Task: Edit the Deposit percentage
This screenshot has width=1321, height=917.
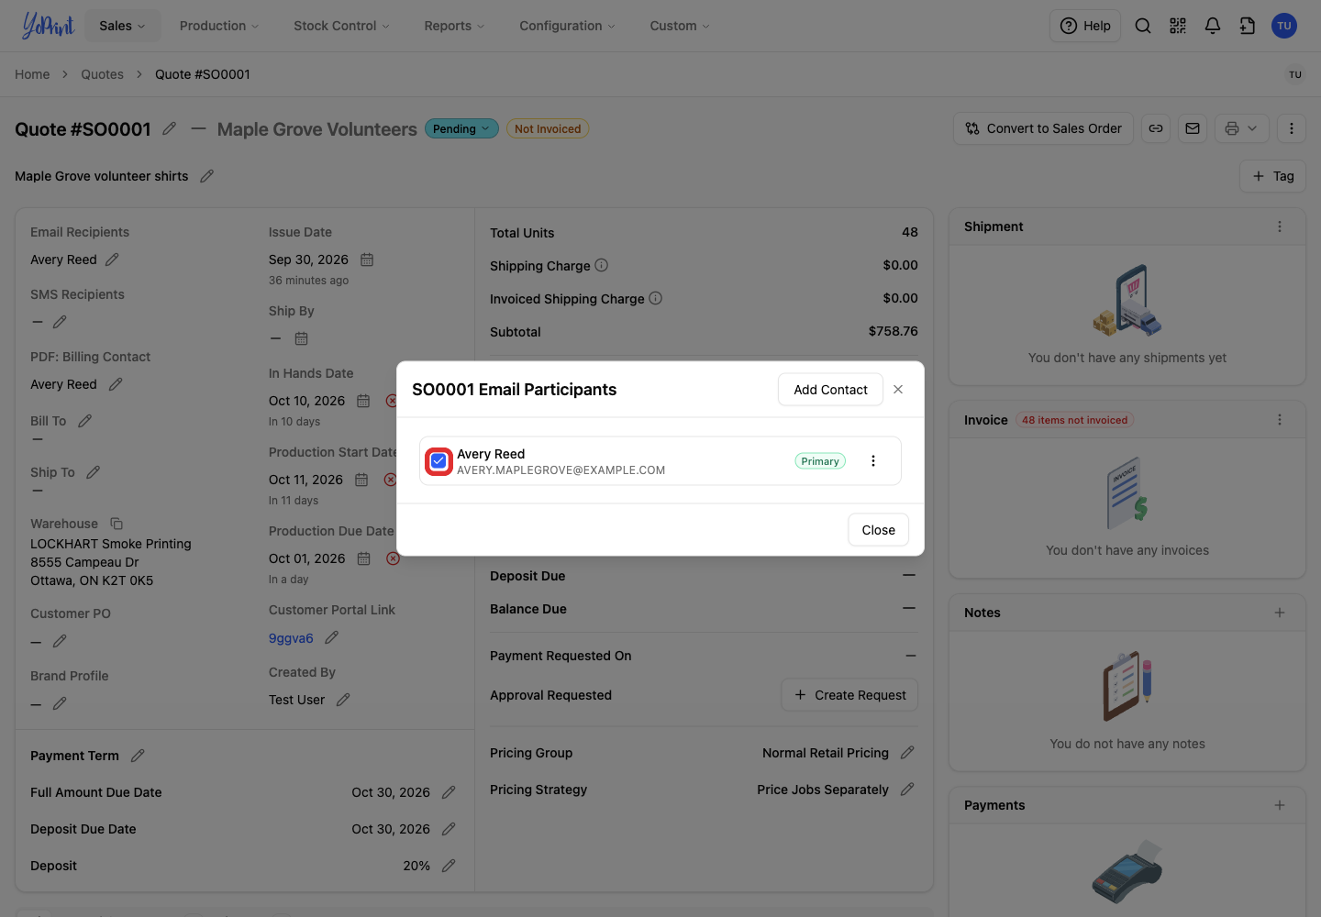Action: coord(449,866)
